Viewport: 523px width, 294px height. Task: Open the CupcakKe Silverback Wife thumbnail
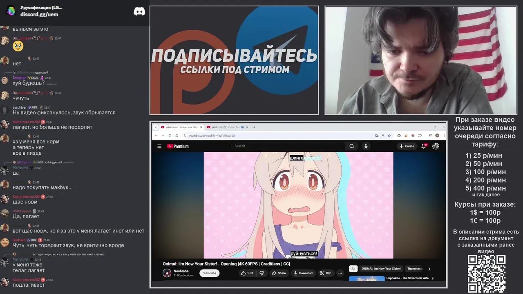coord(367,279)
